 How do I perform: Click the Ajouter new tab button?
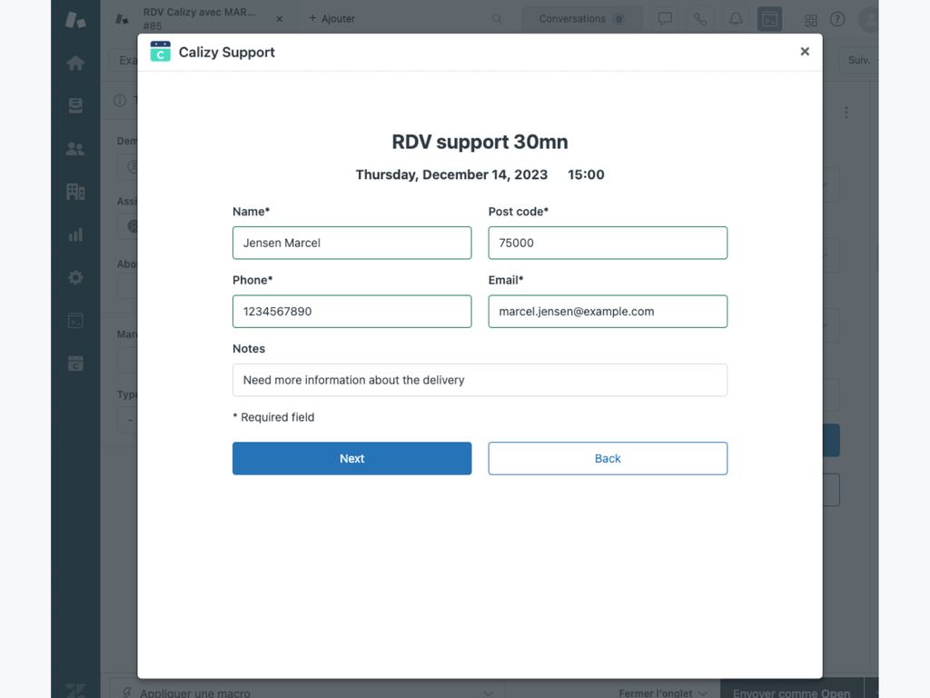[331, 19]
